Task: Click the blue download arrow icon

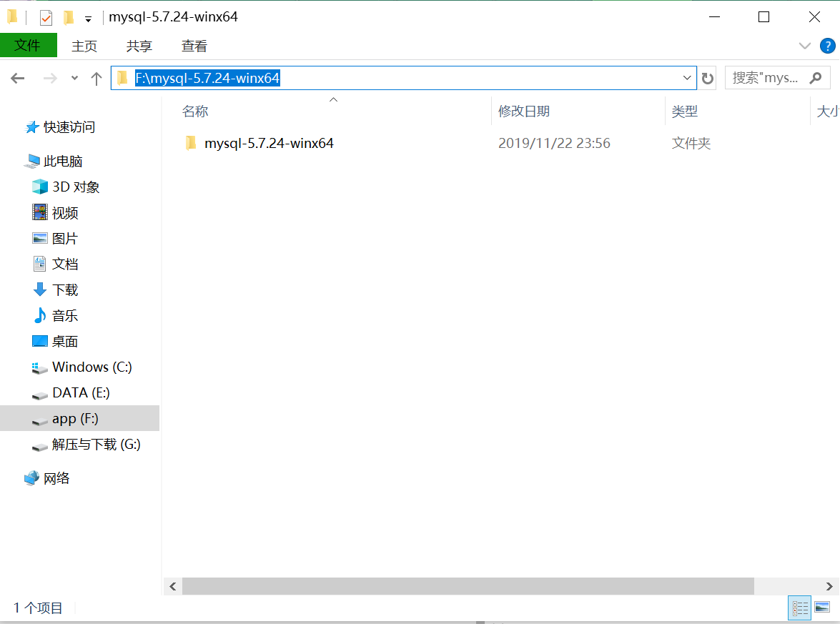Action: (39, 289)
